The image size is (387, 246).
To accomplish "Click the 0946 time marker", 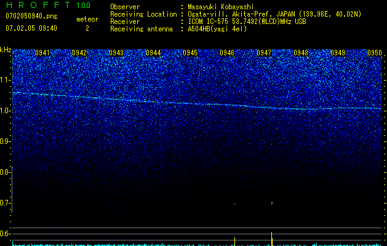I will tap(227, 53).
